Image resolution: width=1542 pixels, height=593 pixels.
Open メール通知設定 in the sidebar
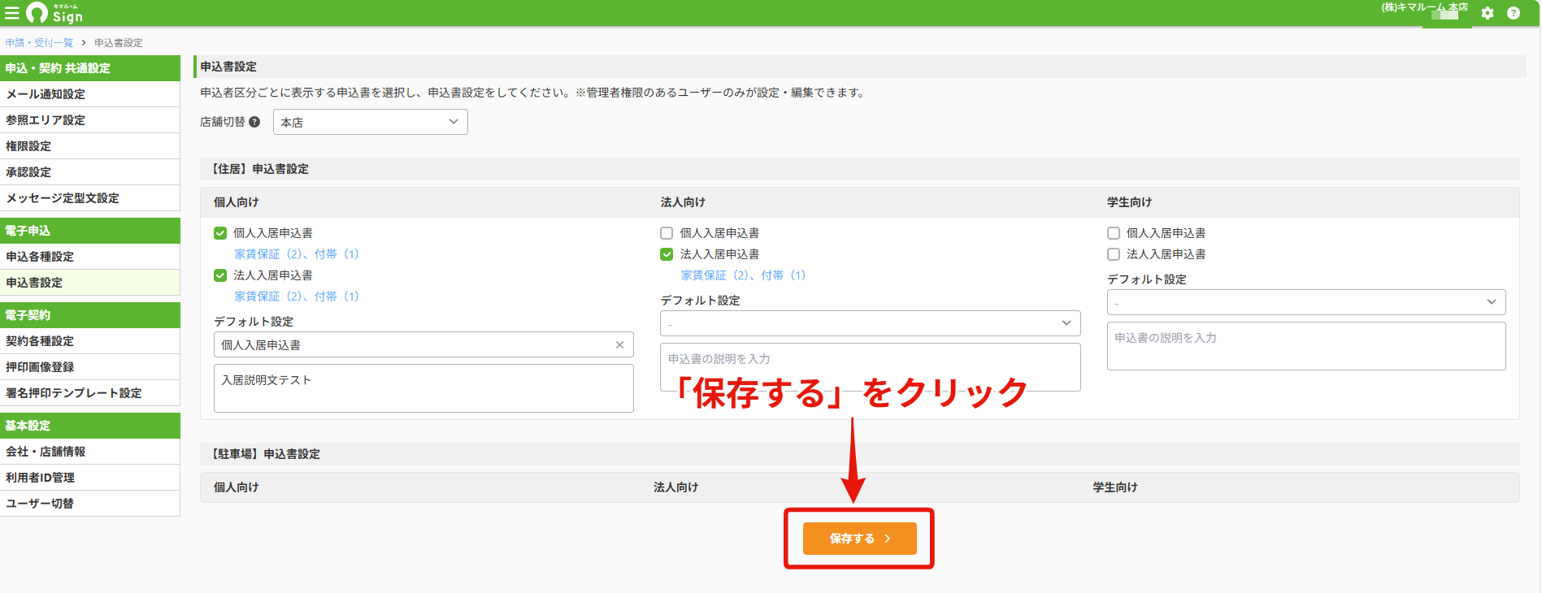[90, 94]
